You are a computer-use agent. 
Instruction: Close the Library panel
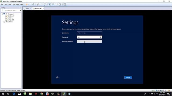point(21,8)
